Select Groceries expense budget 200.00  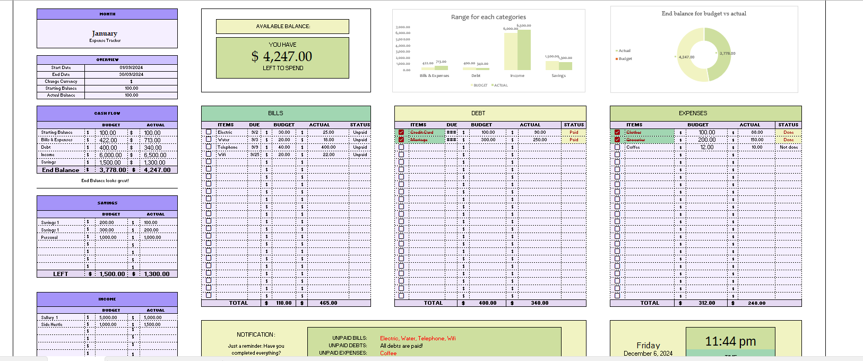pyautogui.click(x=707, y=140)
